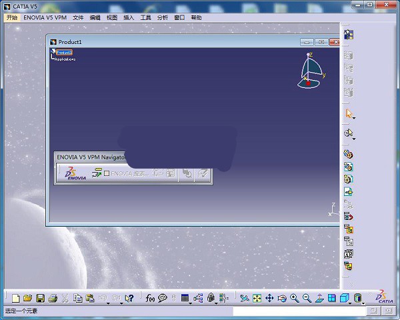Screen dimensions: 400x320
Task: Create multi-view with four-pane icon
Action: 332,298
